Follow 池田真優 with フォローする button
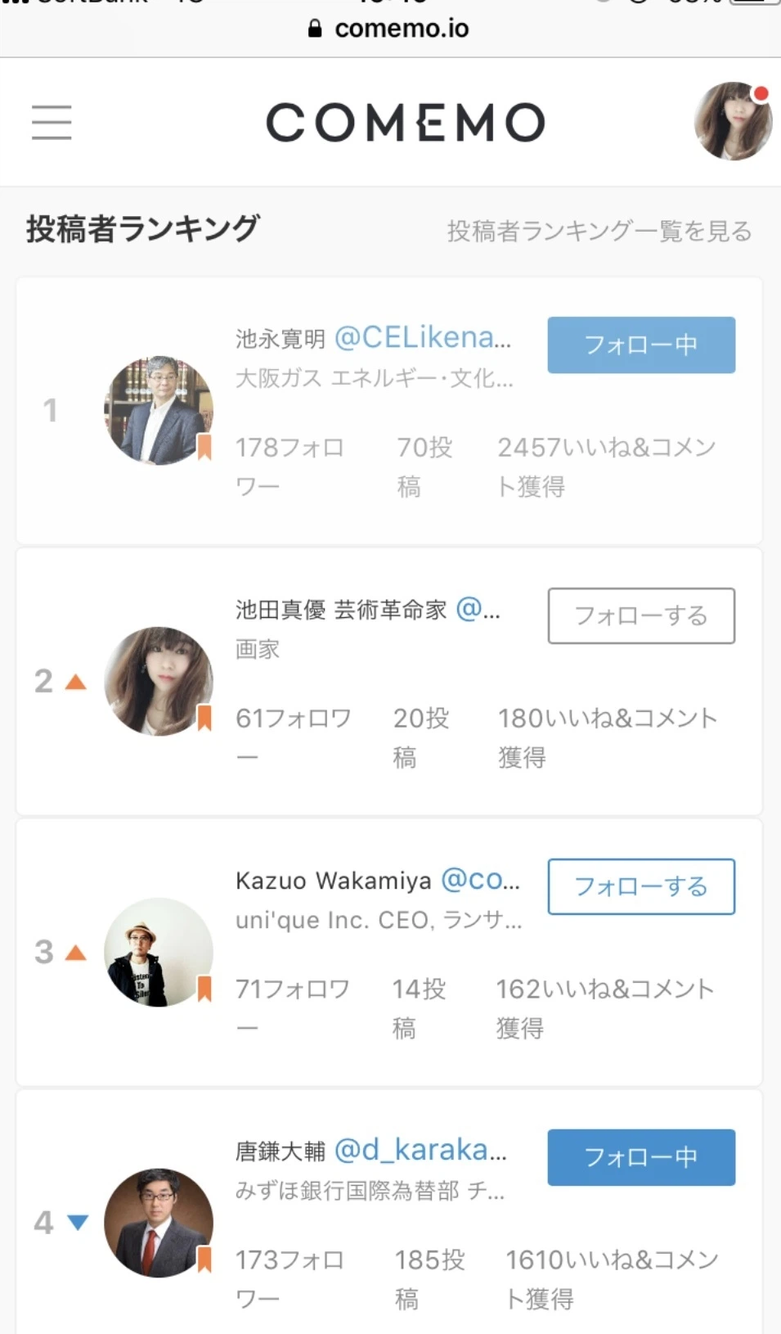 [641, 615]
